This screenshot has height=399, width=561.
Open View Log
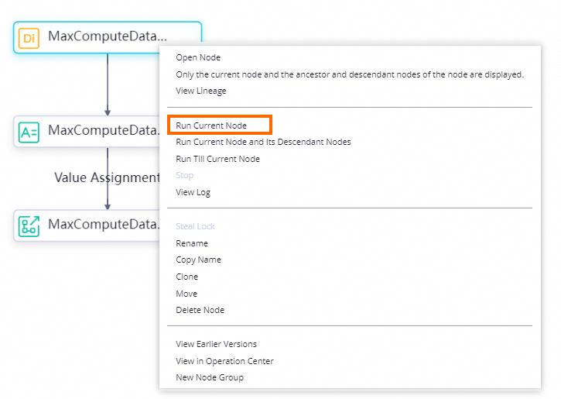coord(193,192)
